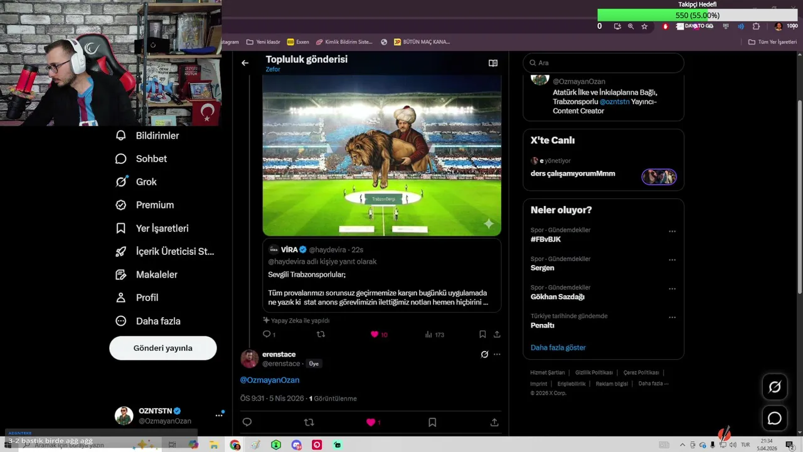
Task: Open the browser extensions puzzle icon
Action: (756, 26)
